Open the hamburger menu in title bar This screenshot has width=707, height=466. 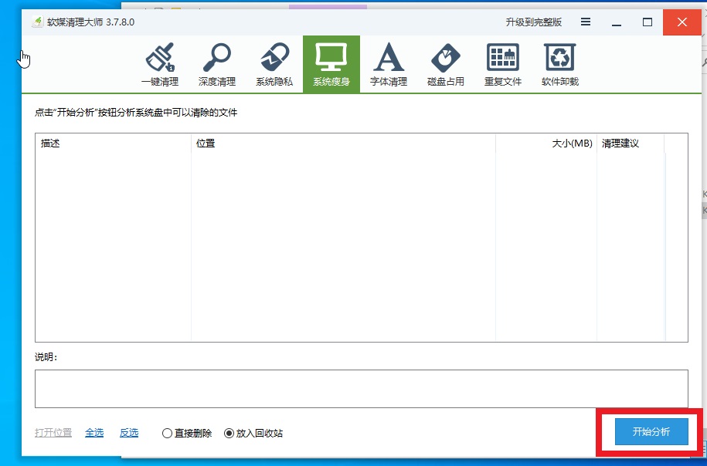[586, 22]
